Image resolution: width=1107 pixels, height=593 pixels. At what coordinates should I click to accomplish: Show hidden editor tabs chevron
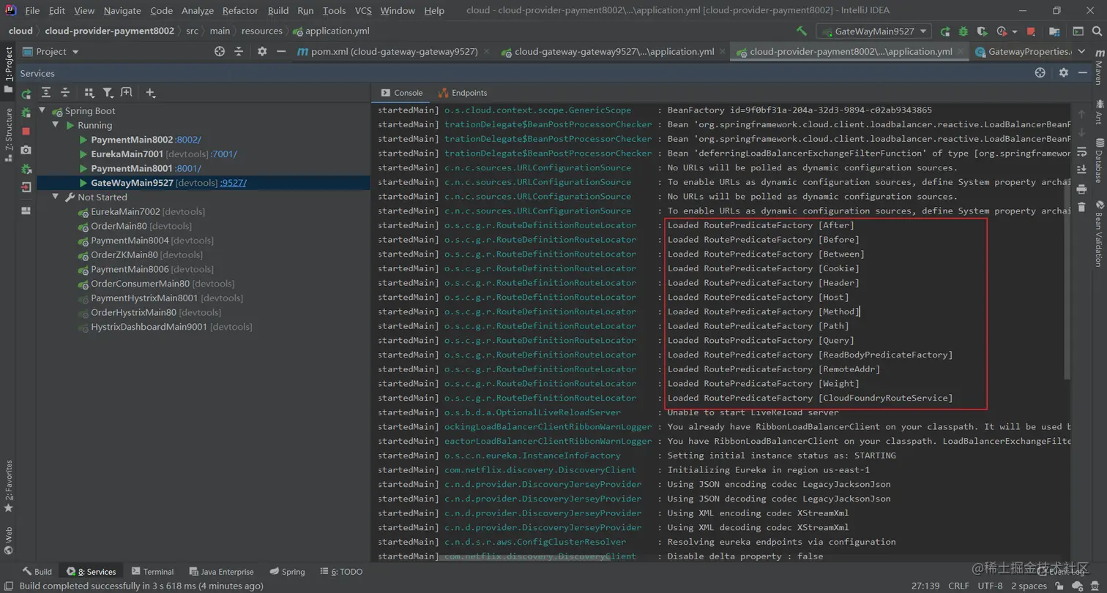coord(1080,51)
